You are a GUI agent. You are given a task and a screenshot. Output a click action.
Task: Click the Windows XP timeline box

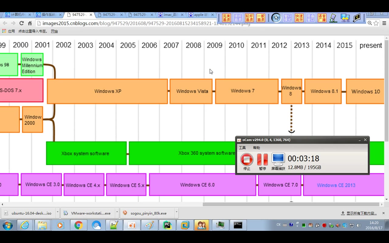[108, 91]
